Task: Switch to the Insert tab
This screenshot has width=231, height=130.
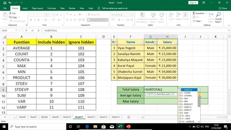Action: [25, 8]
